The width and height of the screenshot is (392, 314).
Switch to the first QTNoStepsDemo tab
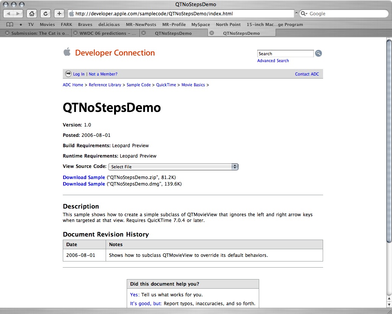(x=173, y=33)
